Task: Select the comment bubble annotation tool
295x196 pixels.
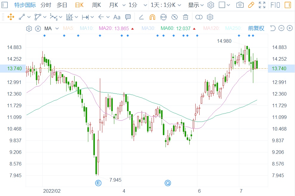Action: click(128, 17)
